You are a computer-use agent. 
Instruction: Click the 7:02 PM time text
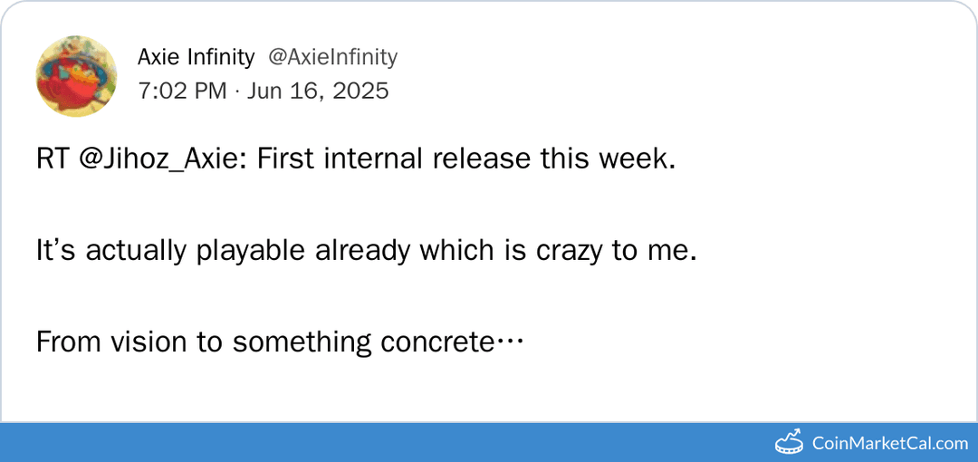182,91
